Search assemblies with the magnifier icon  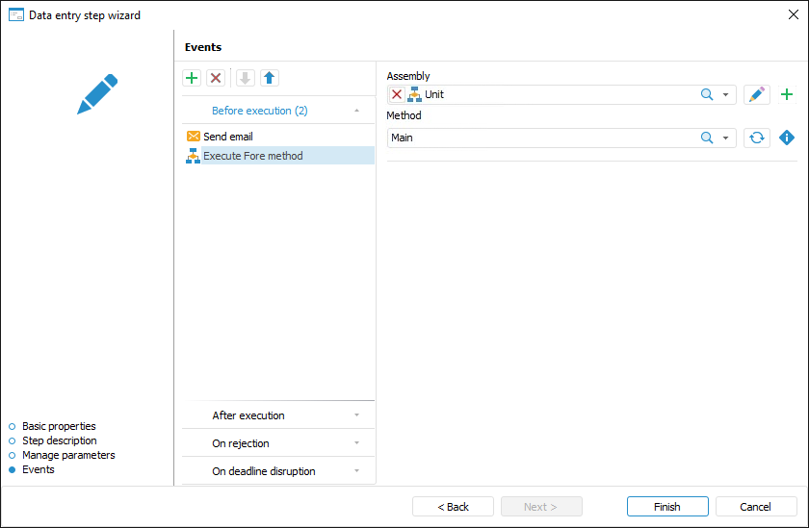coord(707,94)
